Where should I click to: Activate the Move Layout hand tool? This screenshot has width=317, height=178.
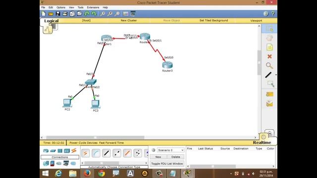pyautogui.click(x=269, y=38)
